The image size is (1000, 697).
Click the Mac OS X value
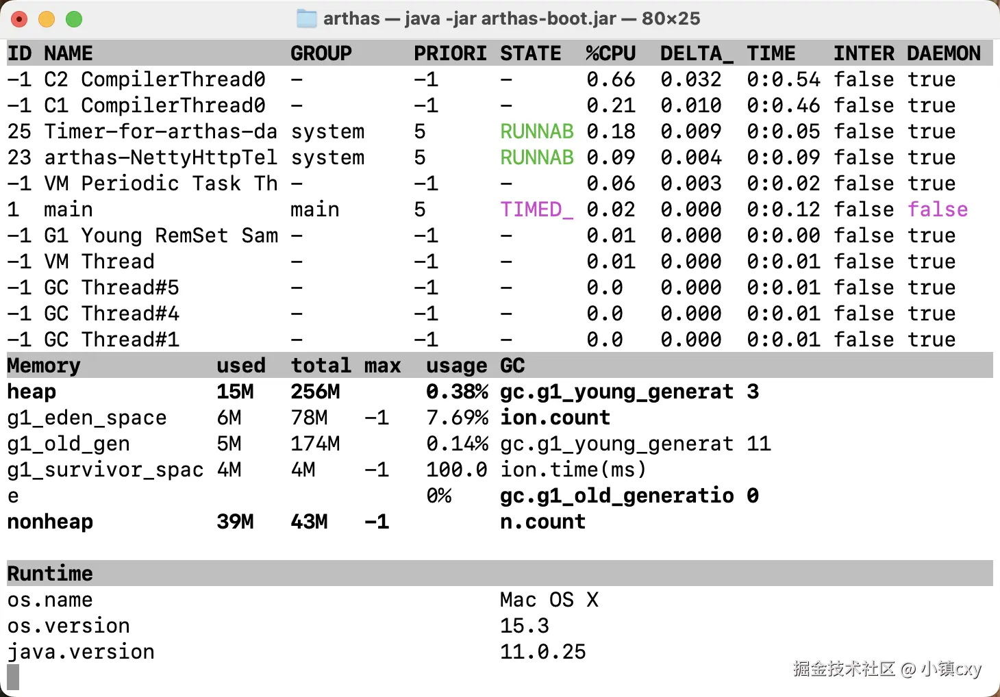point(549,600)
